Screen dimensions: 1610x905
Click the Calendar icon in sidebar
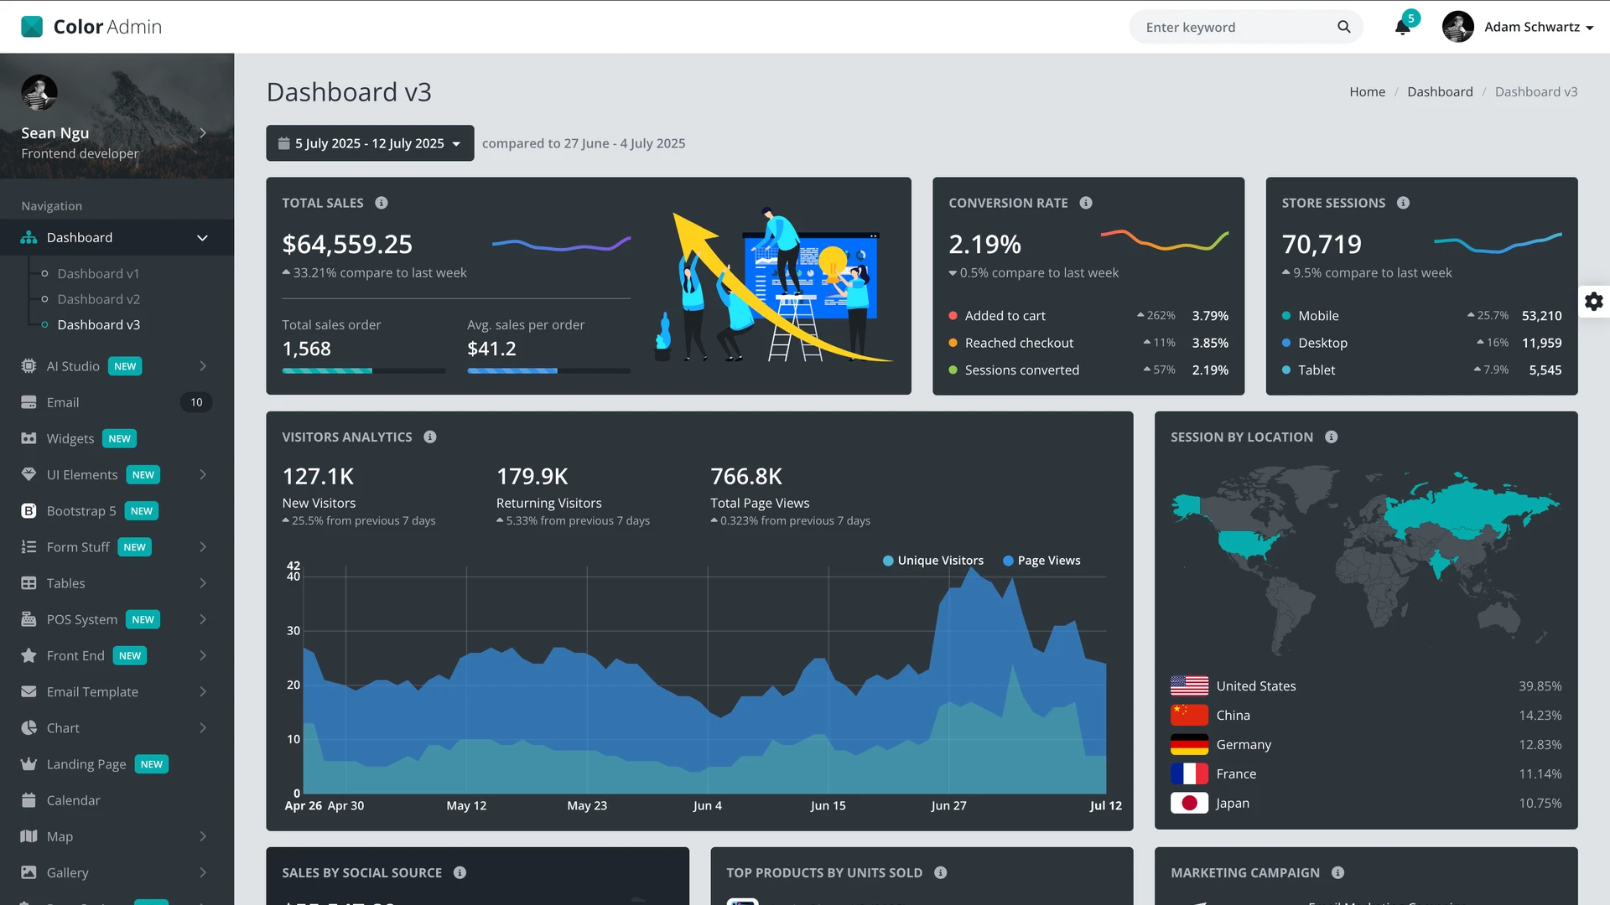point(29,800)
